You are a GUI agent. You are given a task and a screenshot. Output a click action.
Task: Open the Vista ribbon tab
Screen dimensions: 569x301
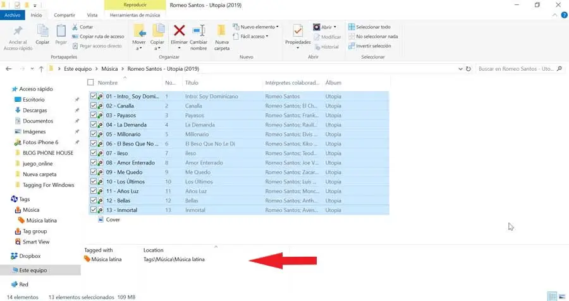[x=92, y=15]
